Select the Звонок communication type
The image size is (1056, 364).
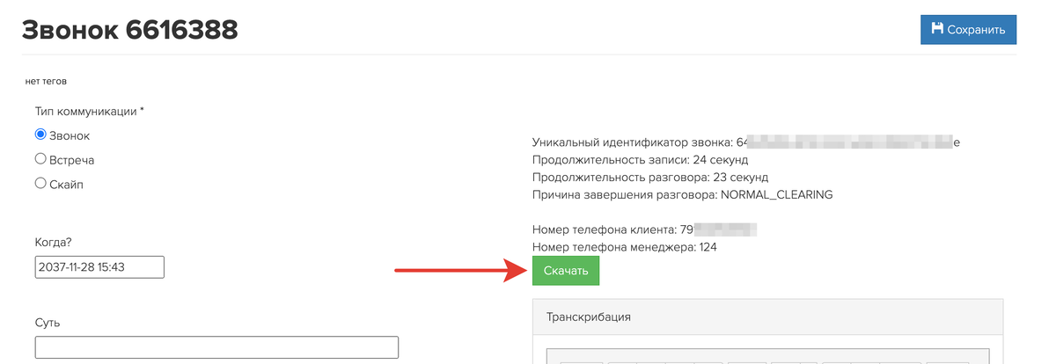click(x=40, y=135)
